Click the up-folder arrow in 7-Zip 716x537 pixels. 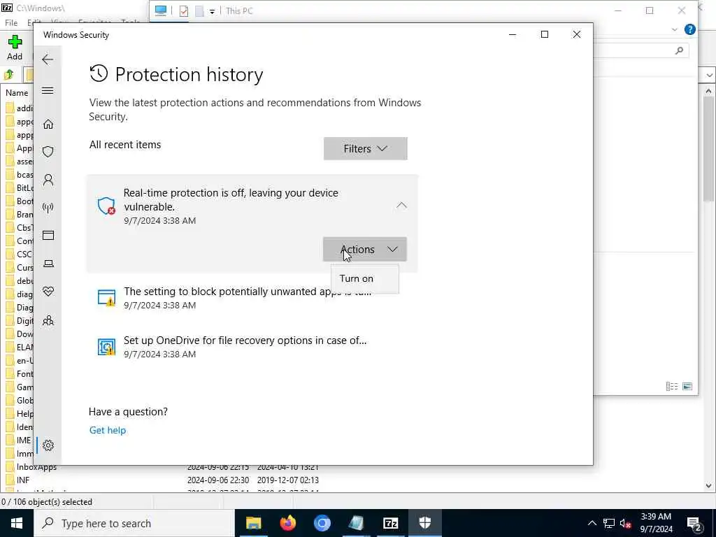coord(8,74)
